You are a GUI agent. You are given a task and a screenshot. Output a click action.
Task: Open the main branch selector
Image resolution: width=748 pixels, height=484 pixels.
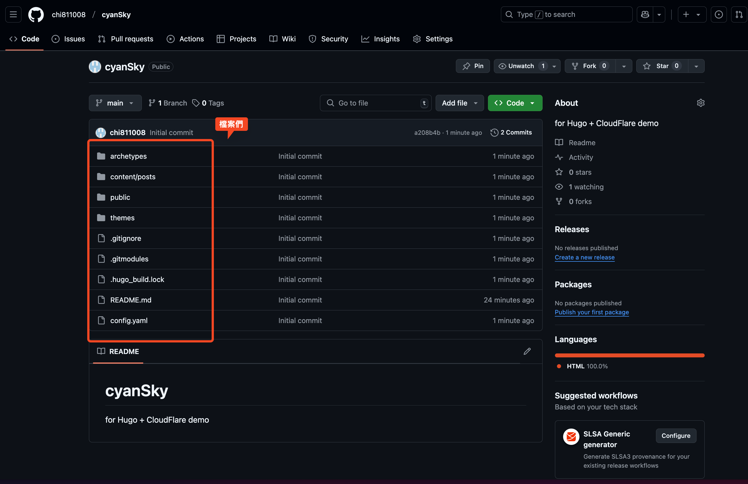[x=115, y=103]
